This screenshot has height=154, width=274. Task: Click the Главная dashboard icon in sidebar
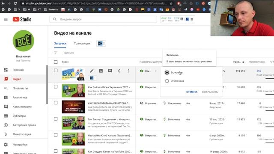click(x=6, y=70)
